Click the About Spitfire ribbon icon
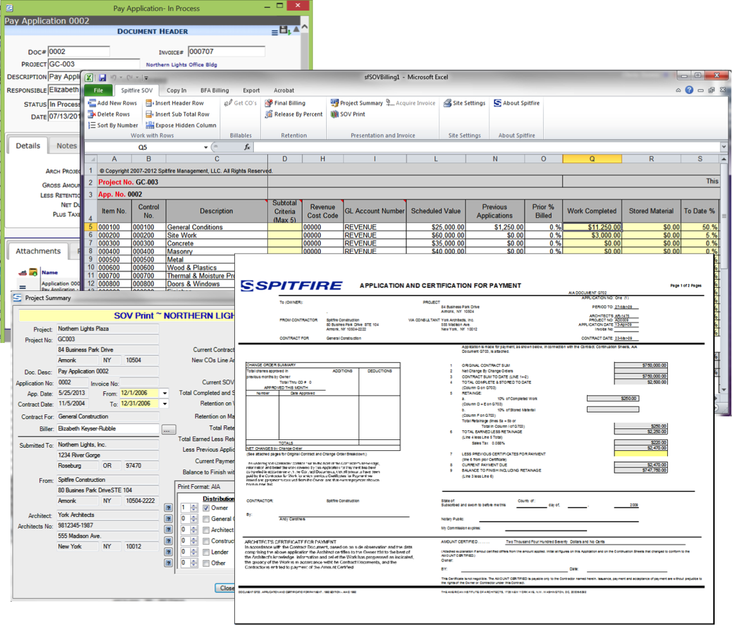 (x=498, y=103)
